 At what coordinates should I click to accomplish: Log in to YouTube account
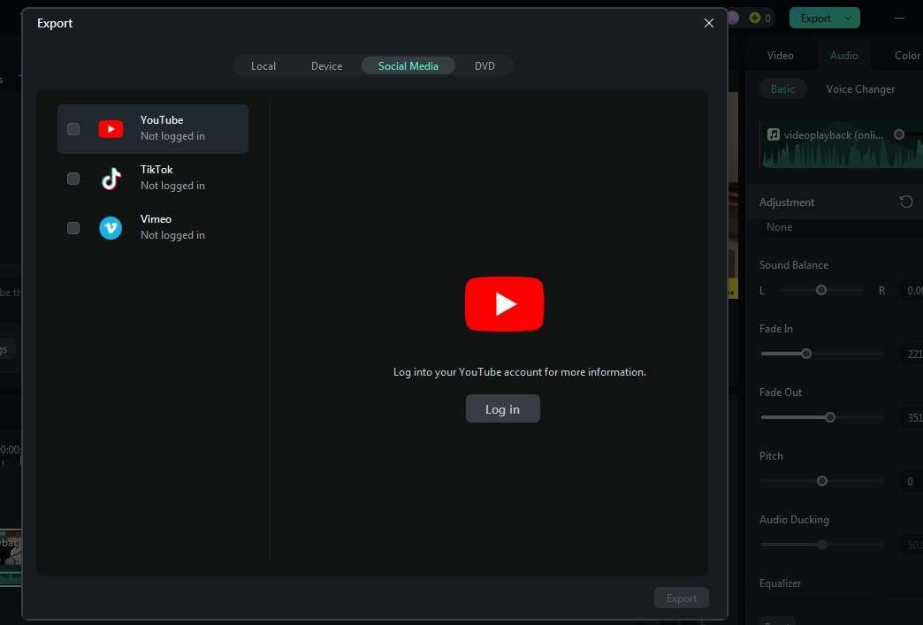[503, 408]
